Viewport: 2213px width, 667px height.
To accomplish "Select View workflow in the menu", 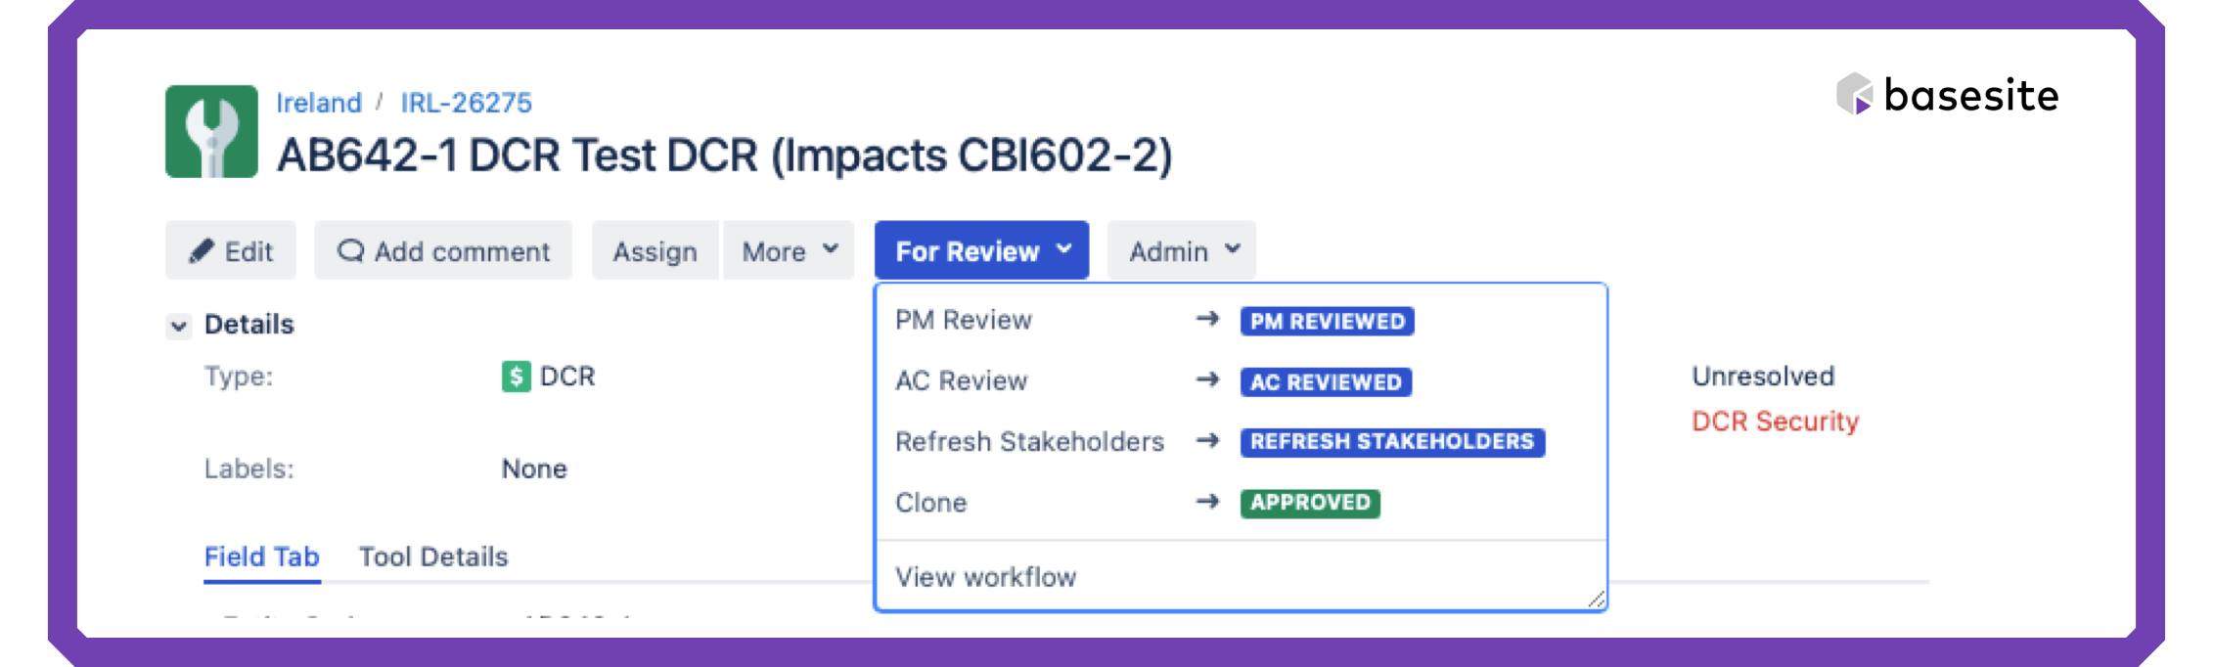I will [985, 577].
